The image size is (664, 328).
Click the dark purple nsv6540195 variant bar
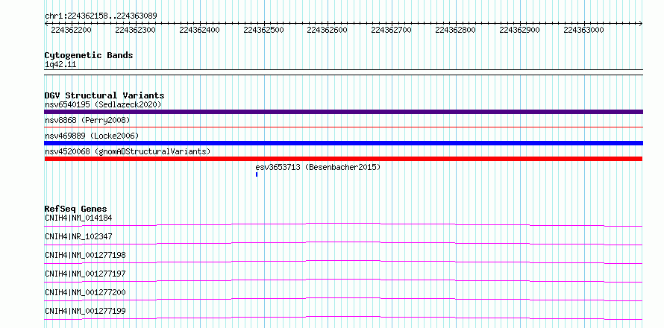point(343,112)
